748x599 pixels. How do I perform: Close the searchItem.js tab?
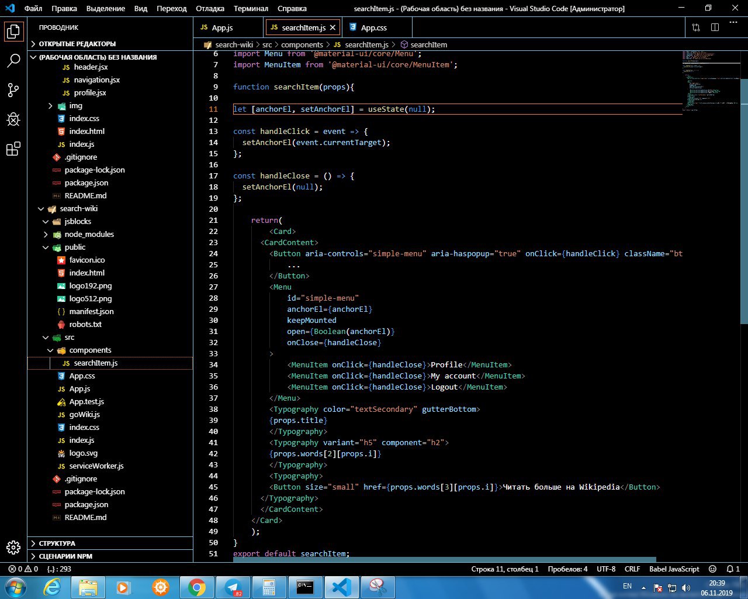tap(333, 27)
